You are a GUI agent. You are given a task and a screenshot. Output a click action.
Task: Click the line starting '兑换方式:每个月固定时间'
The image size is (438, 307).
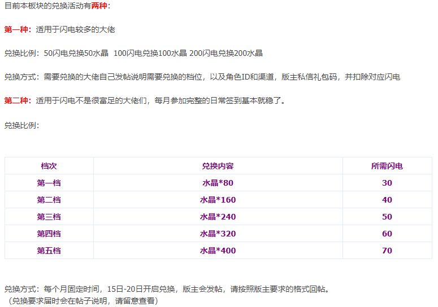[167, 289]
